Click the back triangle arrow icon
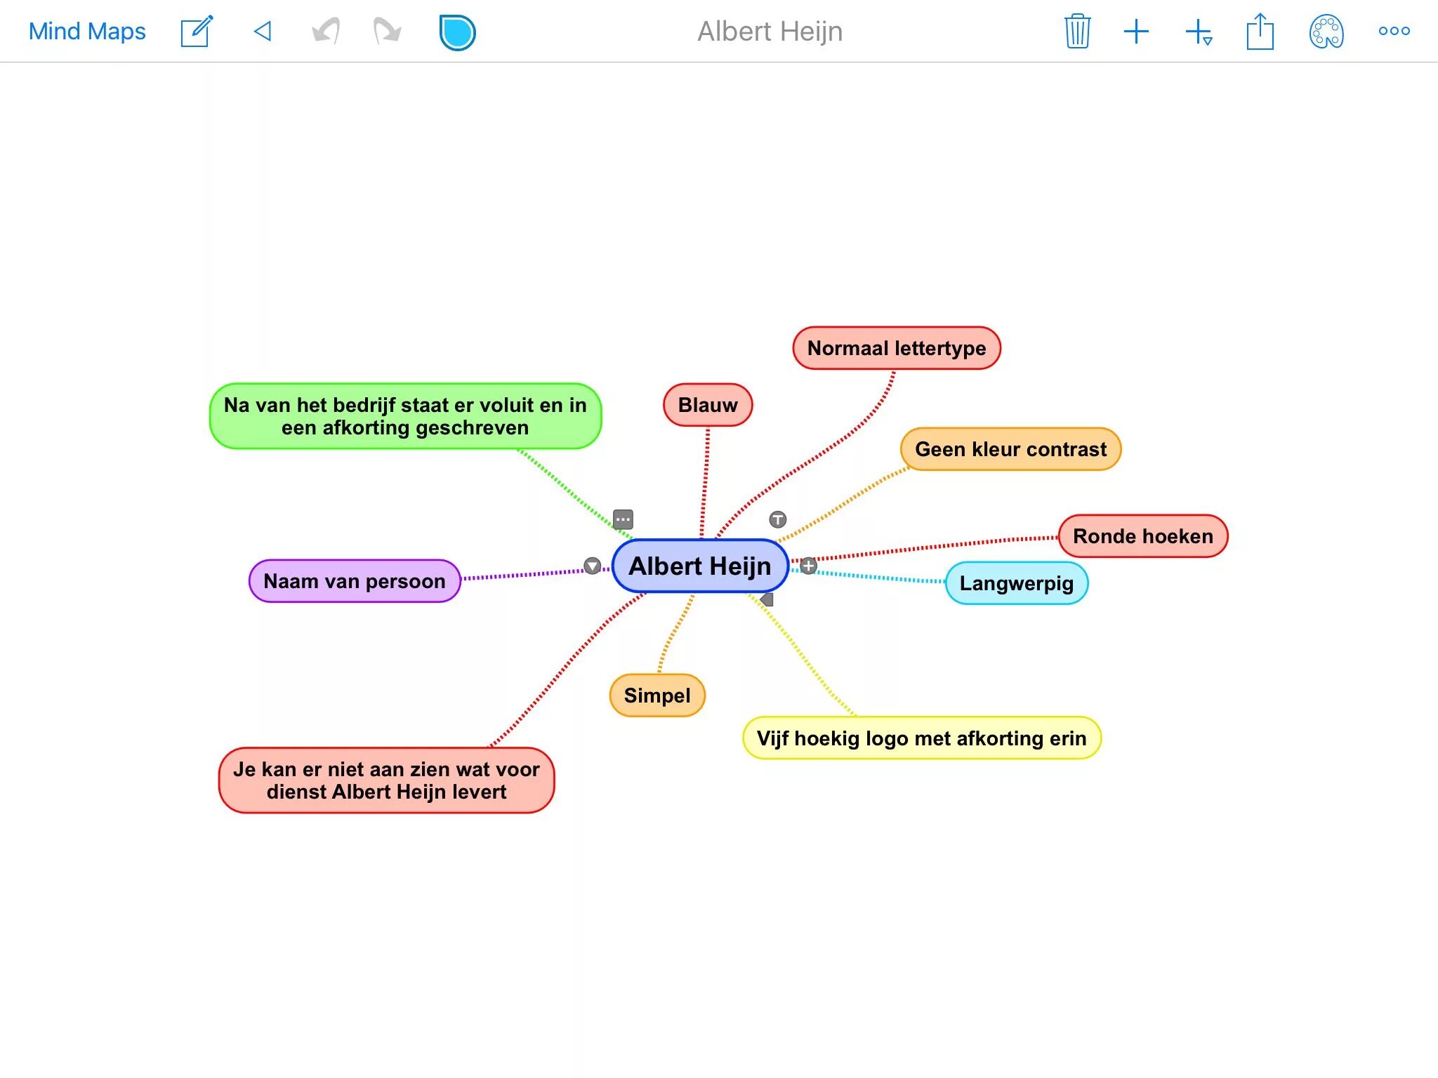The image size is (1438, 1078). pyautogui.click(x=263, y=32)
